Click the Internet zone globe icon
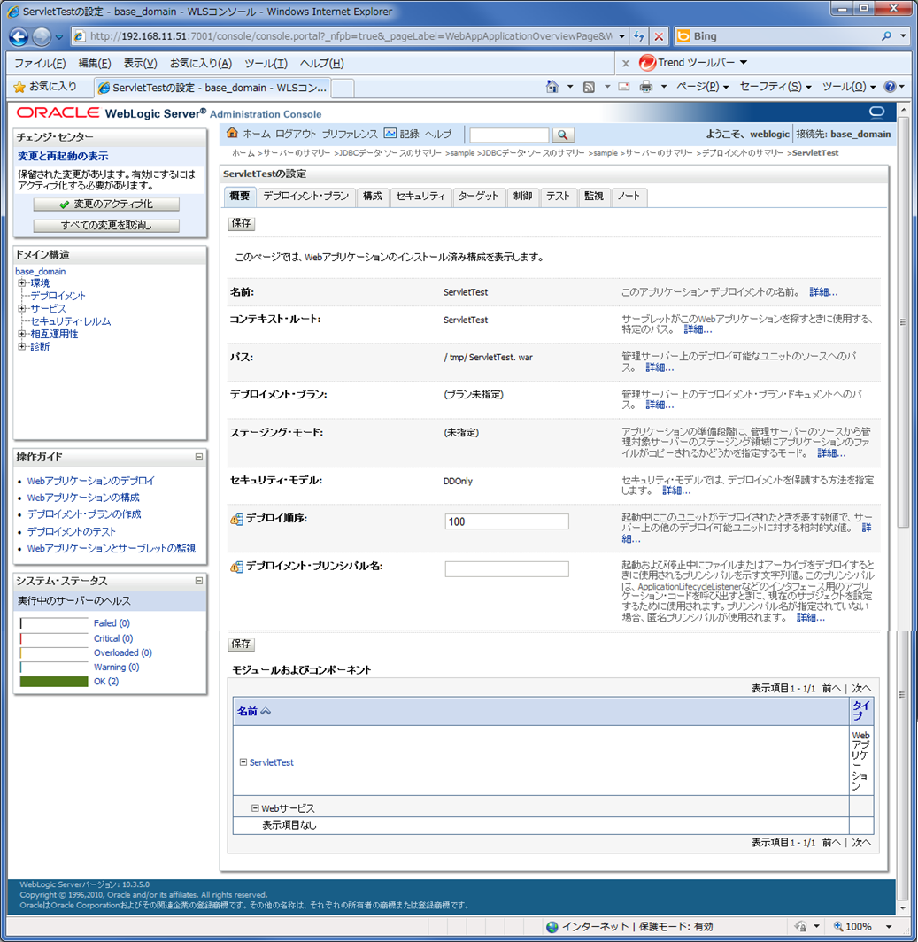Viewport: 918px width, 942px height. [552, 926]
